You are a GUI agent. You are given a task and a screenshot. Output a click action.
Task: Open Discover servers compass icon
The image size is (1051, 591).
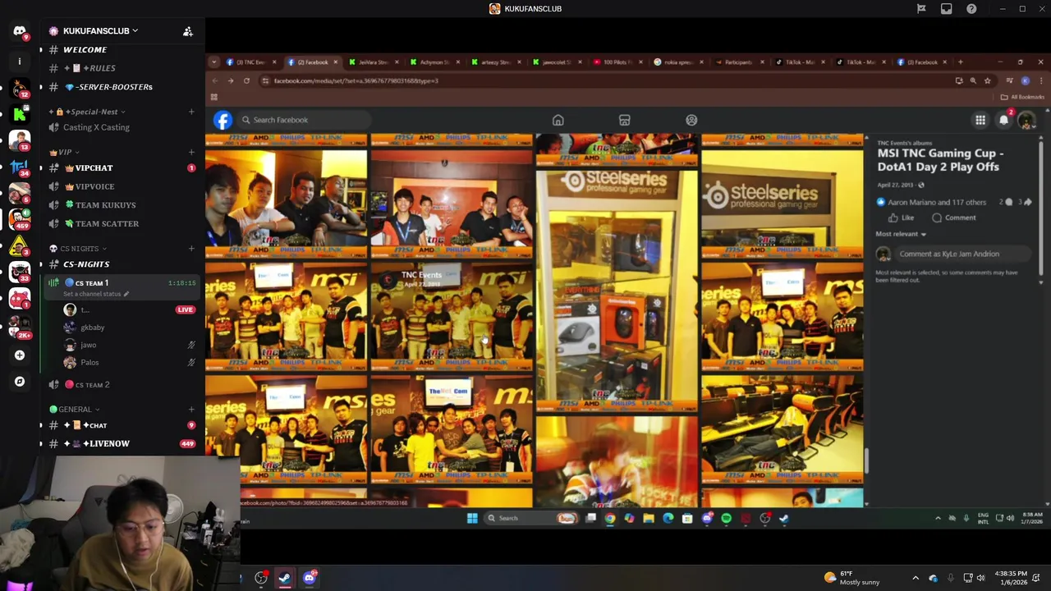coord(20,382)
